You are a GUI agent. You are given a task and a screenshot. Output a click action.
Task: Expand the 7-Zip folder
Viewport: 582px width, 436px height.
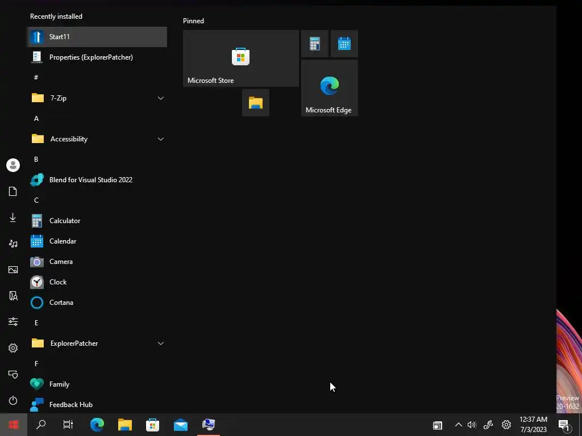click(97, 98)
